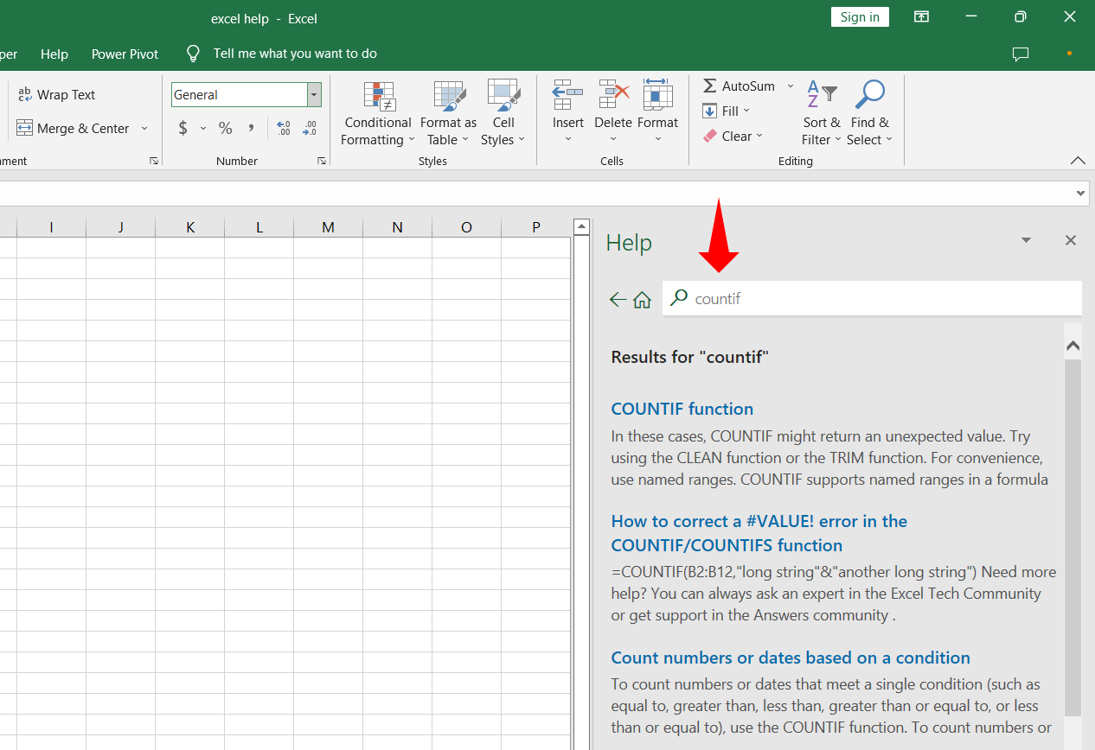The width and height of the screenshot is (1095, 750).
Task: Expand AutoSum dropdown arrow
Action: click(x=790, y=86)
